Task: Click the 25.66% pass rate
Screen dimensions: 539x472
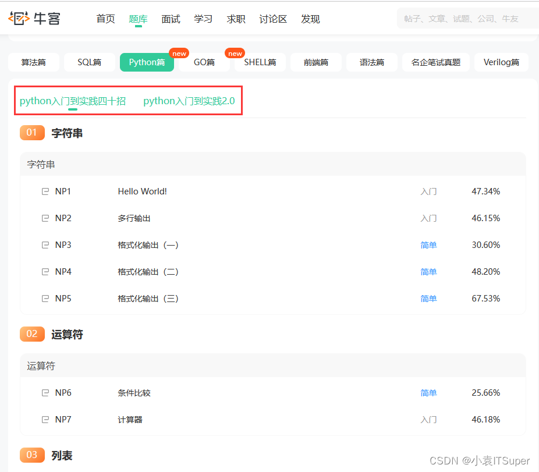Action: click(x=485, y=393)
